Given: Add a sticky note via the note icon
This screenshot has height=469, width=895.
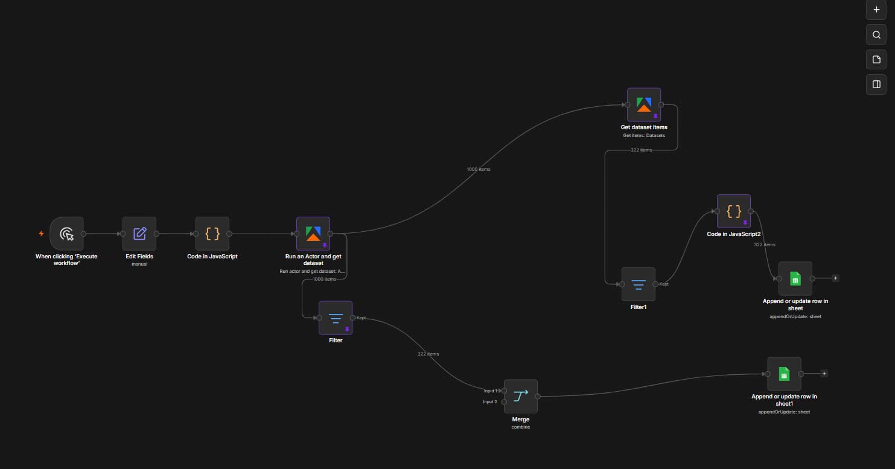Looking at the screenshot, I should click(876, 60).
